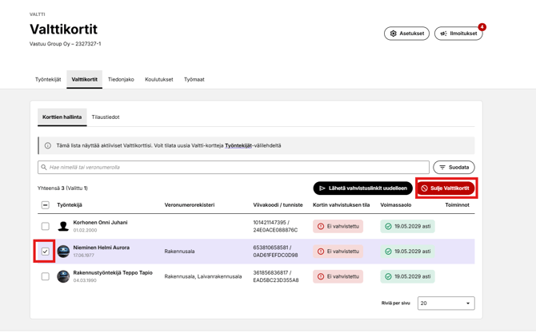
Task: Click Nieminen Helmi Aurora's avatar photo
Action: 63,252
